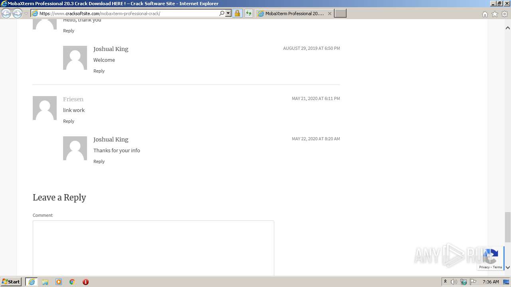Open the Tools gear icon
Screen dimensions: 511x287
click(x=505, y=14)
